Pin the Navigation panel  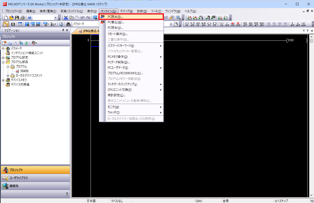tap(63, 30)
